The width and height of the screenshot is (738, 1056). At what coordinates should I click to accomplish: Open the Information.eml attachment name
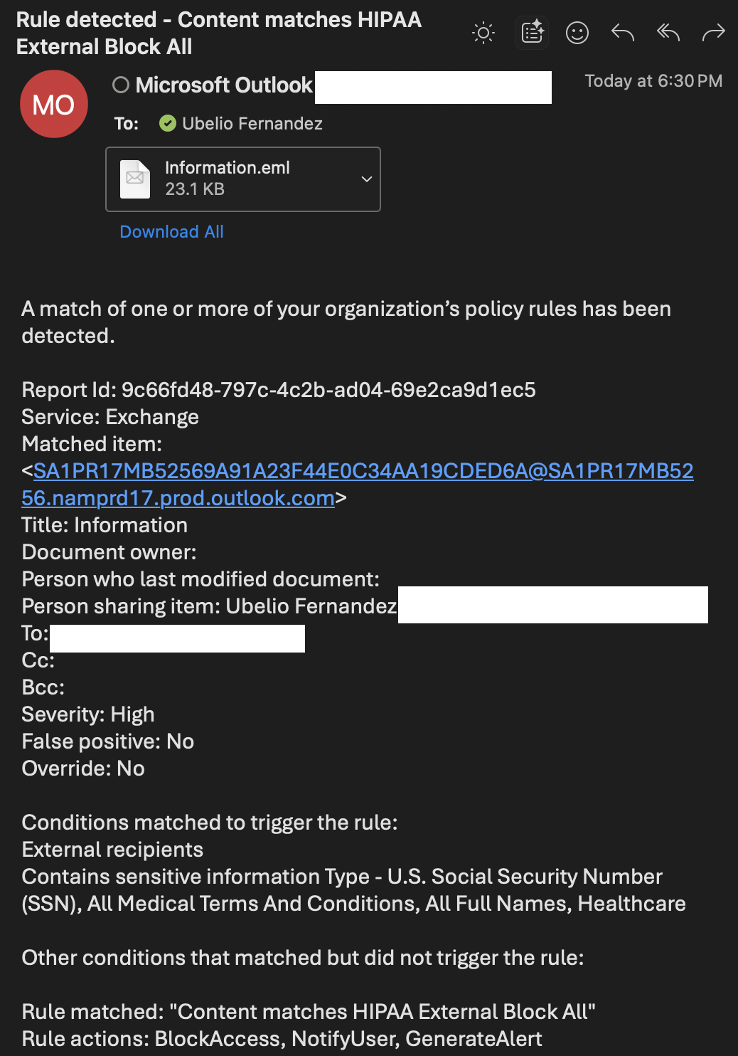tap(228, 168)
